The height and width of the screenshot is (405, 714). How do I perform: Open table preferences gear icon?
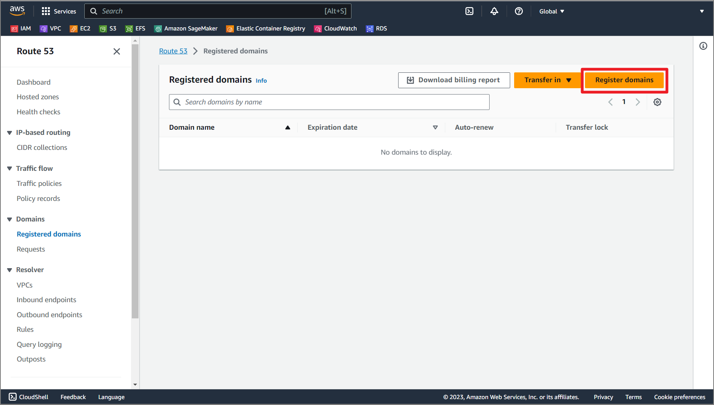(x=657, y=102)
